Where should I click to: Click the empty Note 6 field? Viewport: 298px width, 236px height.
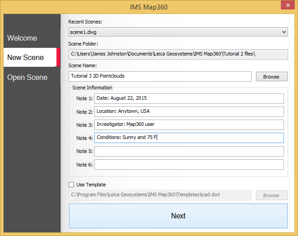tap(189, 164)
